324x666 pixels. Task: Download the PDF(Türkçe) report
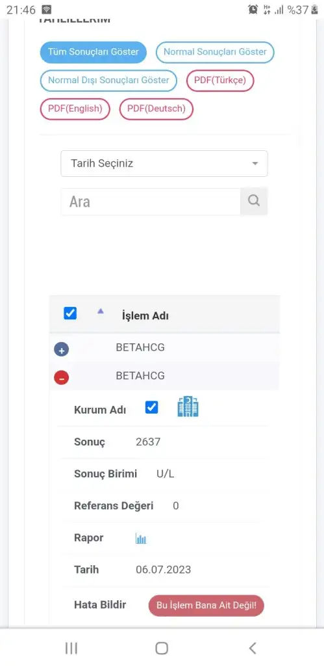tap(220, 80)
